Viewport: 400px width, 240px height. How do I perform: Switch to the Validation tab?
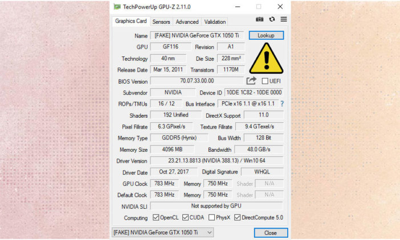coord(215,22)
